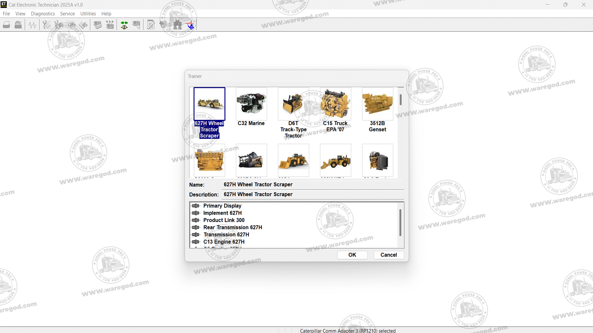Click the Print toolbar icon

click(6, 25)
